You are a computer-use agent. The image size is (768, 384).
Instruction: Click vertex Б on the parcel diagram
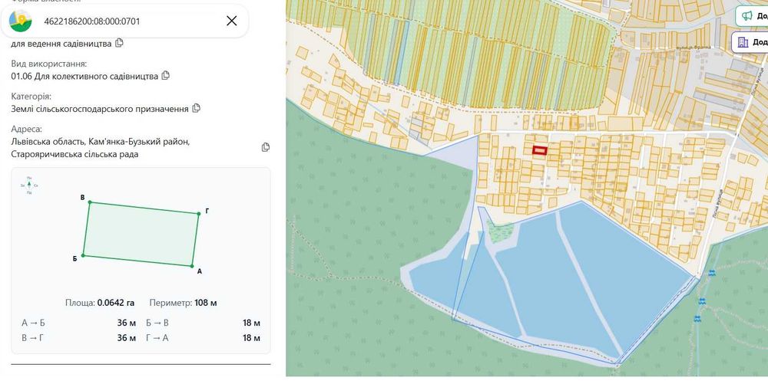pos(83,255)
